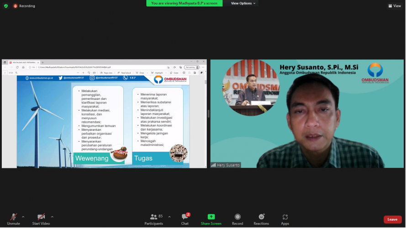Expand video options arrow beside Start Video

(x=52, y=217)
